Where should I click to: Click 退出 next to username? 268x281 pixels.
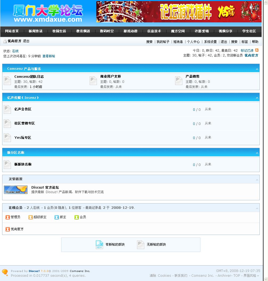(26, 41)
